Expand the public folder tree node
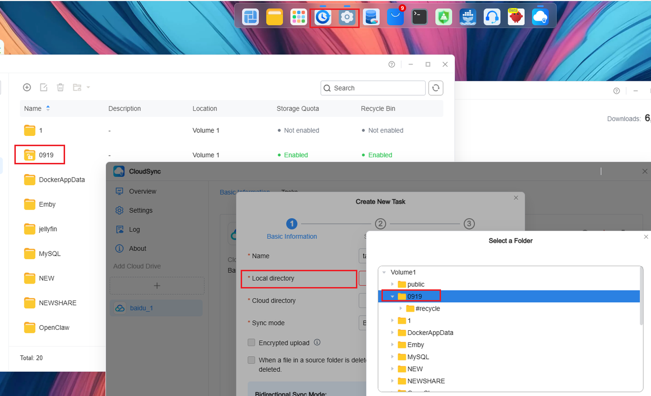Viewport: 651px width, 396px height. (392, 284)
